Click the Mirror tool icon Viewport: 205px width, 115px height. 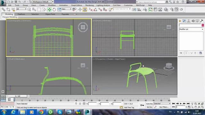[x=134, y=9]
